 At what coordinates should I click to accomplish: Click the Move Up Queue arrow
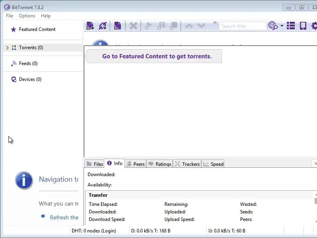pos(189,26)
